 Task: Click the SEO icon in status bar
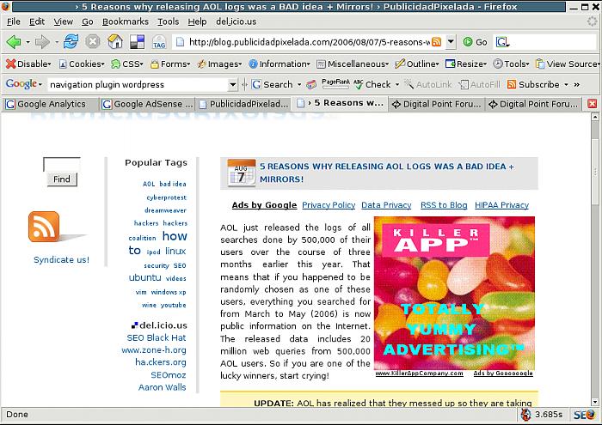584,415
